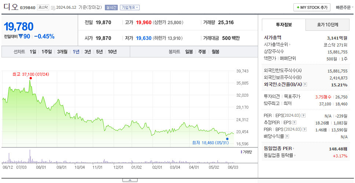Click the 목표주가 label

click(x=292, y=97)
